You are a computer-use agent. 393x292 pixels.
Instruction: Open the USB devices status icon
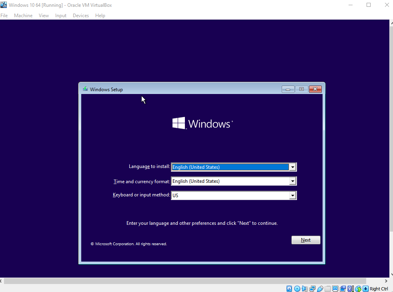[320, 288]
